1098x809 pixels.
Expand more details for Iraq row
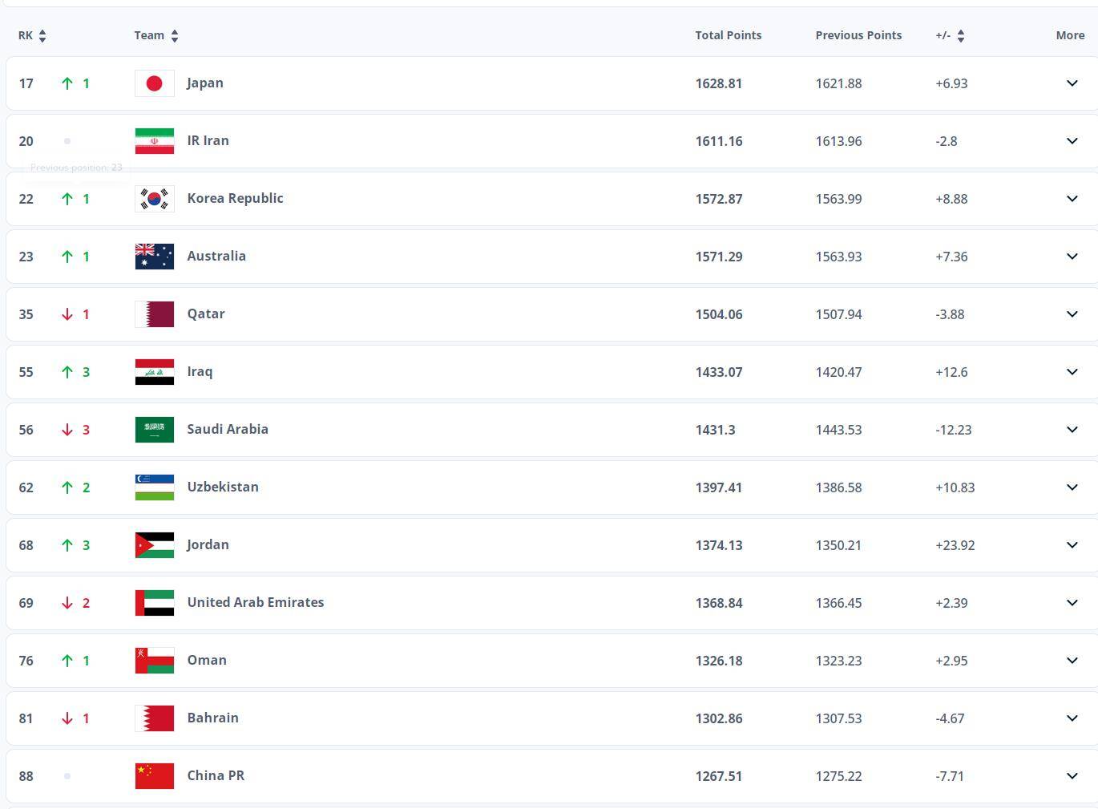click(x=1072, y=372)
